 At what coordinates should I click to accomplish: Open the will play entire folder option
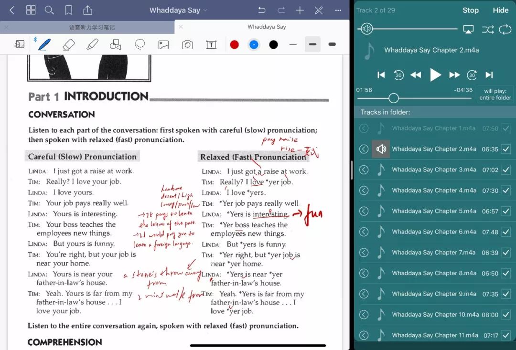click(494, 94)
